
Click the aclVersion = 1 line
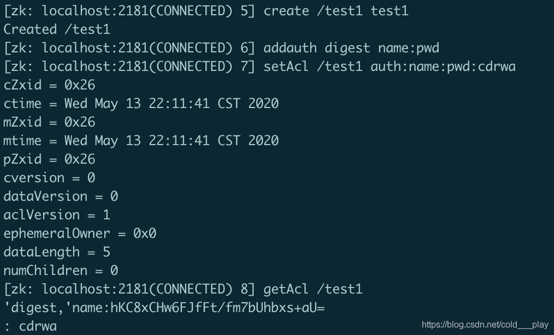point(57,215)
